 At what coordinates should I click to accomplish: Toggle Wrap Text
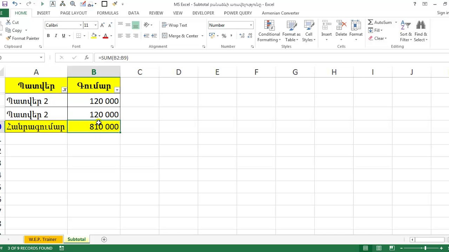click(x=175, y=25)
